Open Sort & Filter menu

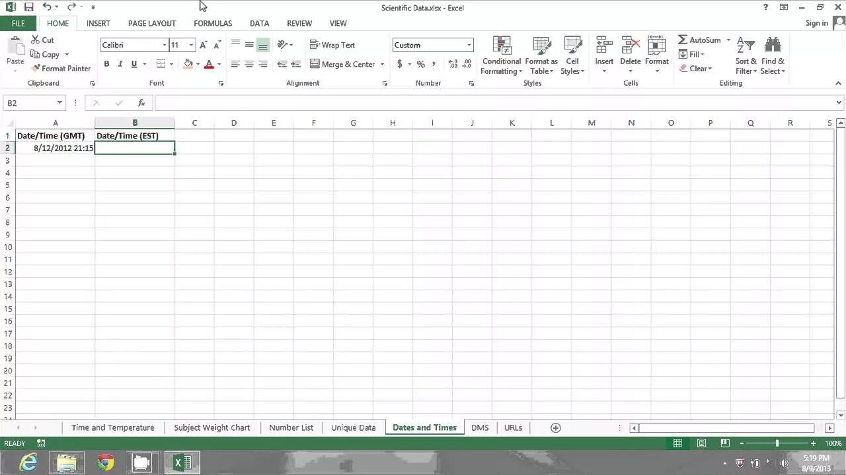(746, 55)
